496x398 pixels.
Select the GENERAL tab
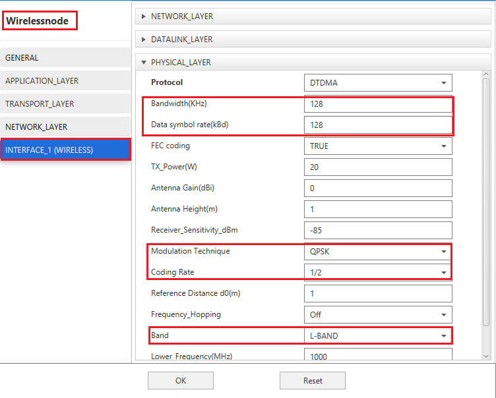pyautogui.click(x=65, y=57)
